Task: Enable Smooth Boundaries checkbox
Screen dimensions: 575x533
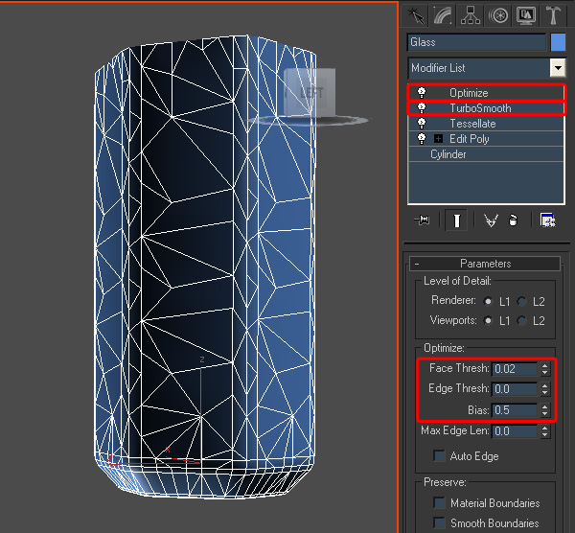Action: click(x=439, y=522)
